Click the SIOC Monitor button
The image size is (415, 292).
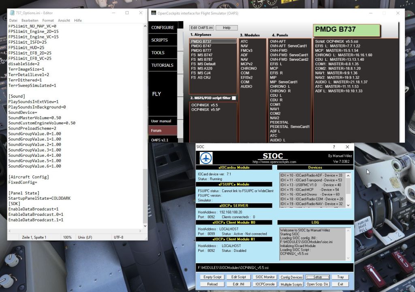click(265, 277)
